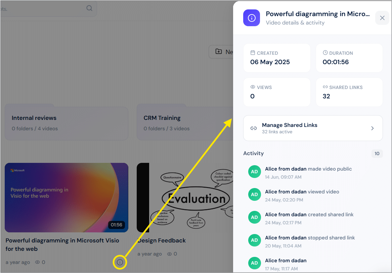This screenshot has width=392, height=273.
Task: Click the Activity count badge 10
Action: [x=377, y=153]
